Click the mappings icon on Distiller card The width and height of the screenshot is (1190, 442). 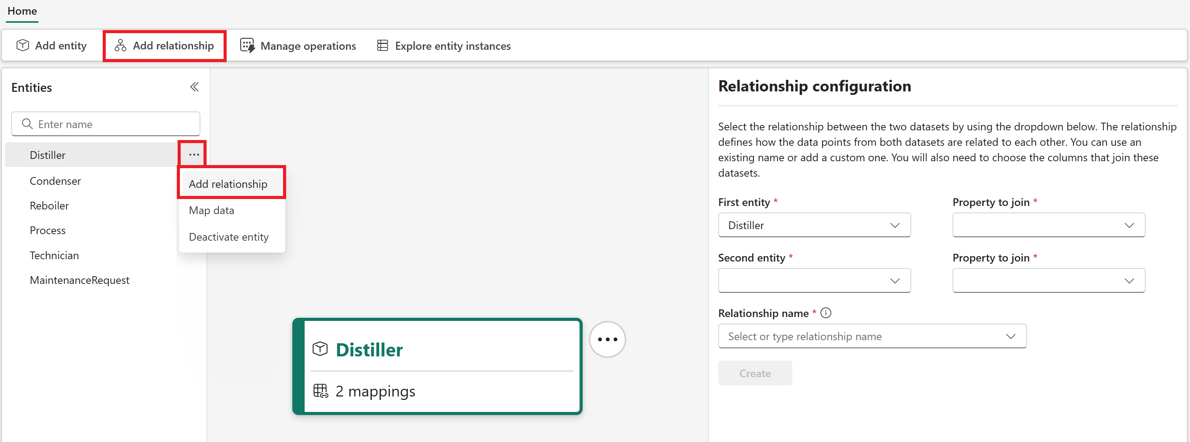[320, 391]
